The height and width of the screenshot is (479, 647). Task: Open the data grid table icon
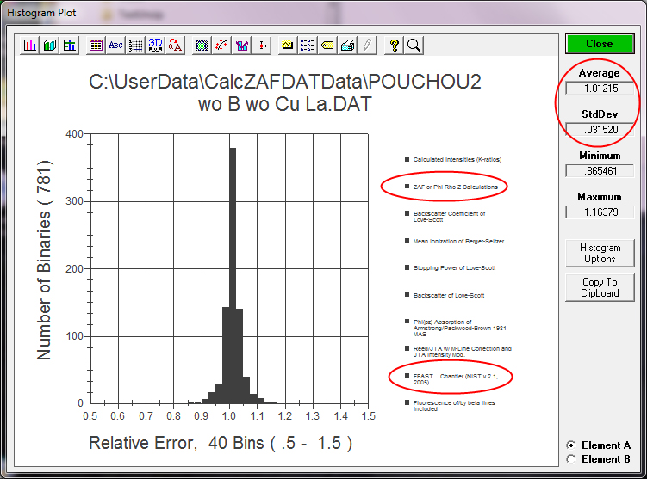tap(96, 45)
